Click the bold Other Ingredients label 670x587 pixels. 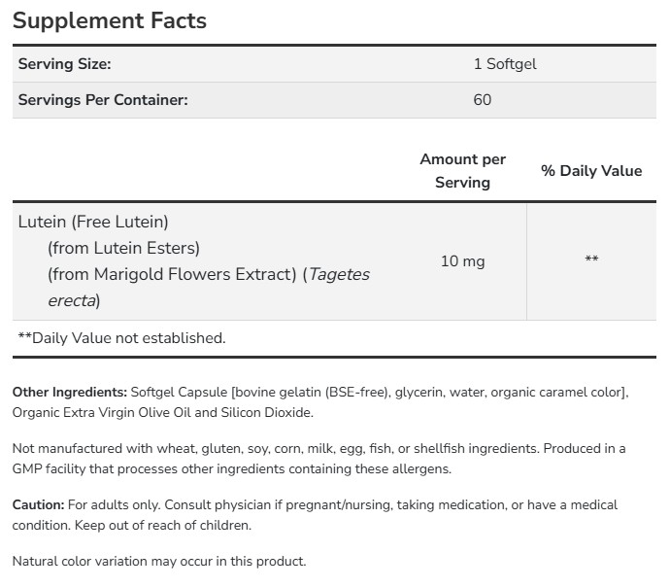click(69, 393)
